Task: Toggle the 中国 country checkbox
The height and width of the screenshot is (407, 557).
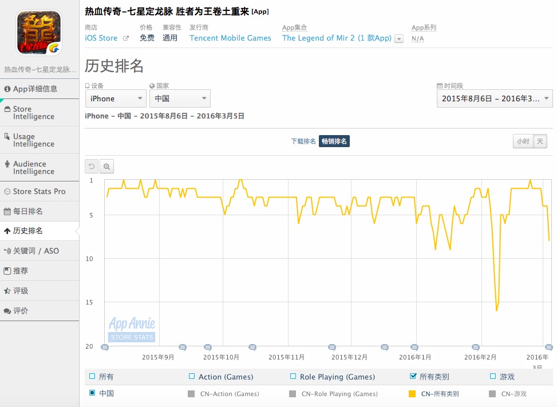Action: pos(92,393)
